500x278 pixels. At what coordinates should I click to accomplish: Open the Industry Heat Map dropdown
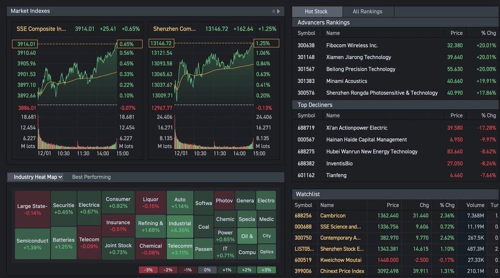35,177
